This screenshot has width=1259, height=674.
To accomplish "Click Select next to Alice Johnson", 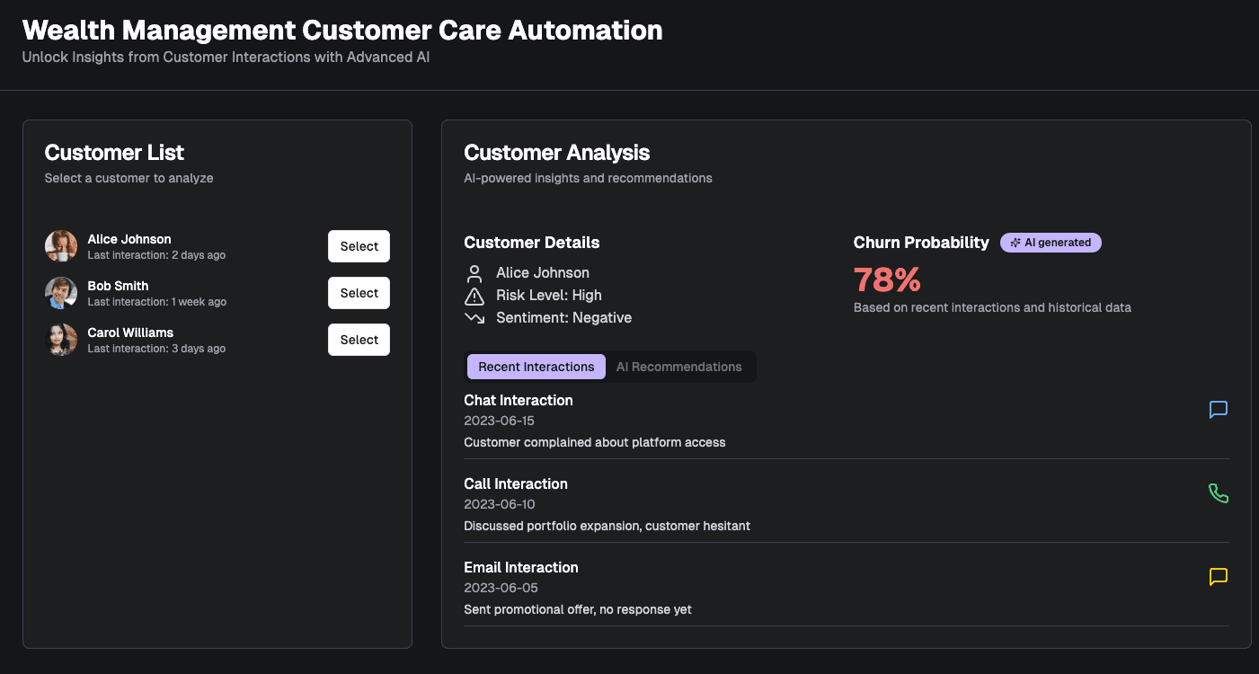I will point(359,245).
